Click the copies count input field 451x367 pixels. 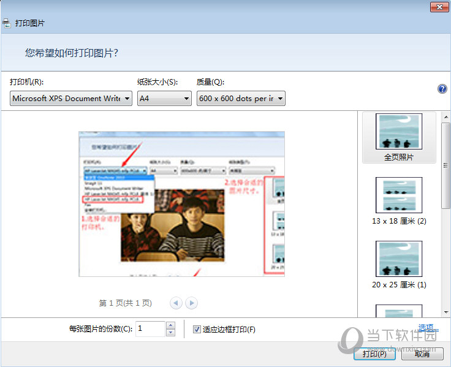(150, 329)
